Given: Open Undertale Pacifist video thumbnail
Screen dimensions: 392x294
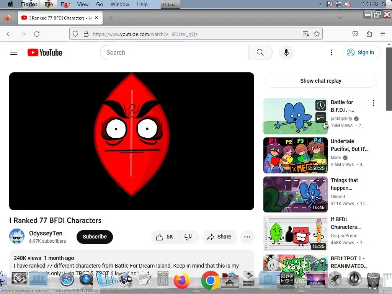Looking at the screenshot, I should (x=295, y=155).
